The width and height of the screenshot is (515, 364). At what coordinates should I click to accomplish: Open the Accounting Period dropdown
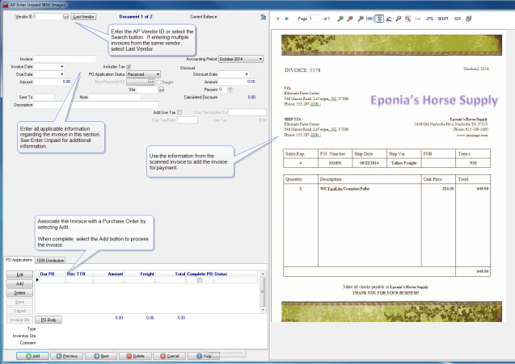click(260, 59)
